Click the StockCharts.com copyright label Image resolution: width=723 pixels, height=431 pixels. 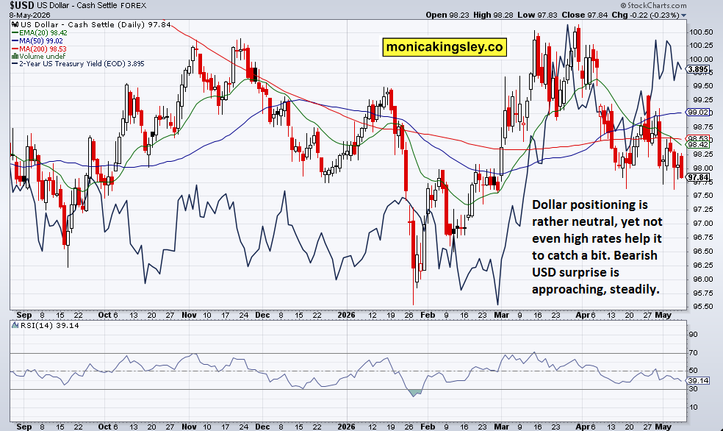653,6
